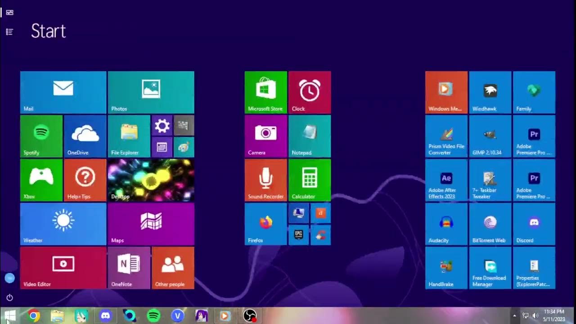Open the Adobe Premiere Pro tile beside Taskbar Tweaker
This screenshot has height=324, width=576.
pos(534,180)
